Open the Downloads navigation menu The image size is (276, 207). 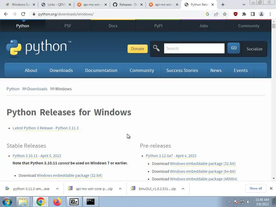coord(61,70)
